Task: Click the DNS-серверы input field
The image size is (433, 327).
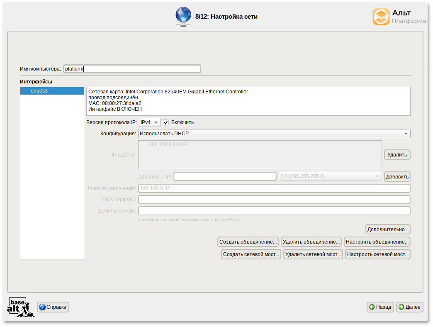Action: click(x=274, y=200)
